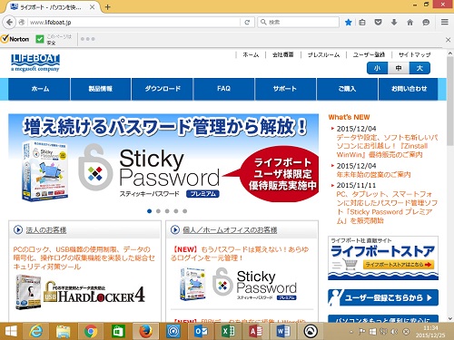Click the arrow icon beside 個人/ホームオフィス

[x=175, y=229]
